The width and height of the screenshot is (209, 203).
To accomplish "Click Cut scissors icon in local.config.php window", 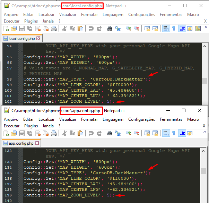I will (x=64, y=28).
